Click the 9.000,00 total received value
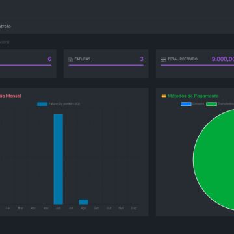 tap(223, 59)
